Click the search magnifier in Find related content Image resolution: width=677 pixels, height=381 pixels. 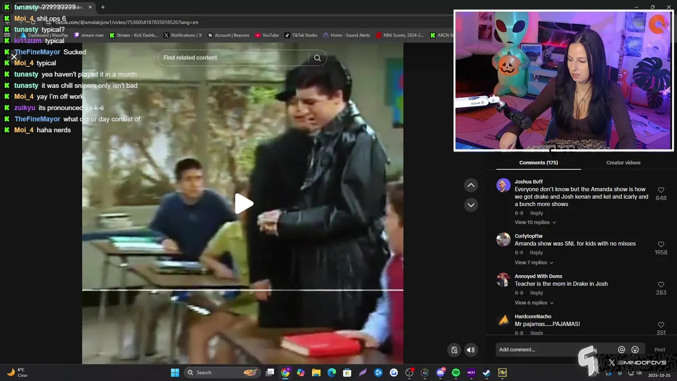click(317, 58)
